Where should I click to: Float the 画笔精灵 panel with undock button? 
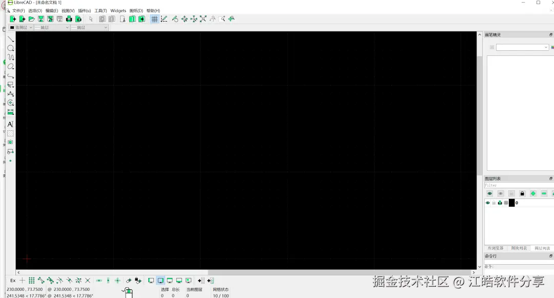[x=550, y=34]
